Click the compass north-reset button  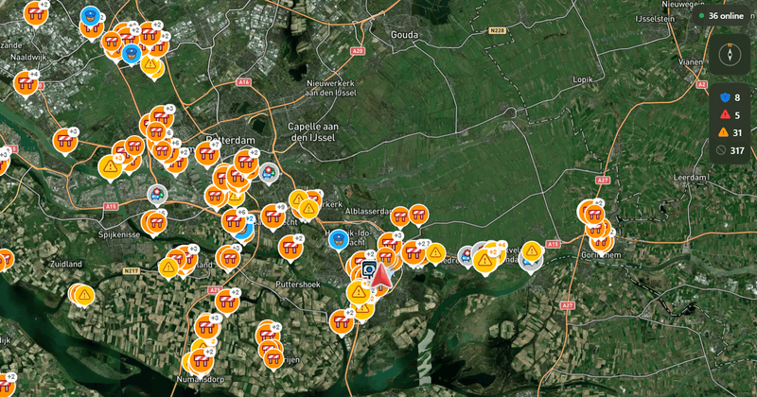730,54
